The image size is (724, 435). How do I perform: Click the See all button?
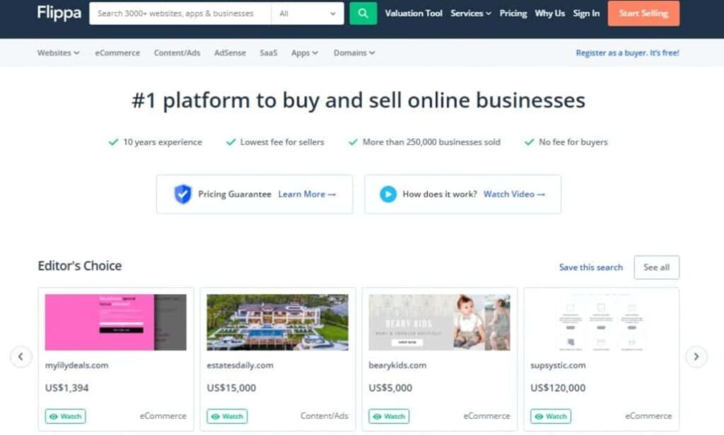click(x=657, y=267)
